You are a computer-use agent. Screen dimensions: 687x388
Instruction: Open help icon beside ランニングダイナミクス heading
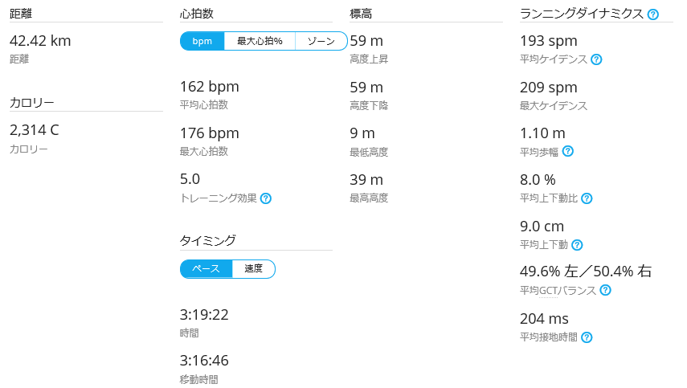tap(652, 14)
